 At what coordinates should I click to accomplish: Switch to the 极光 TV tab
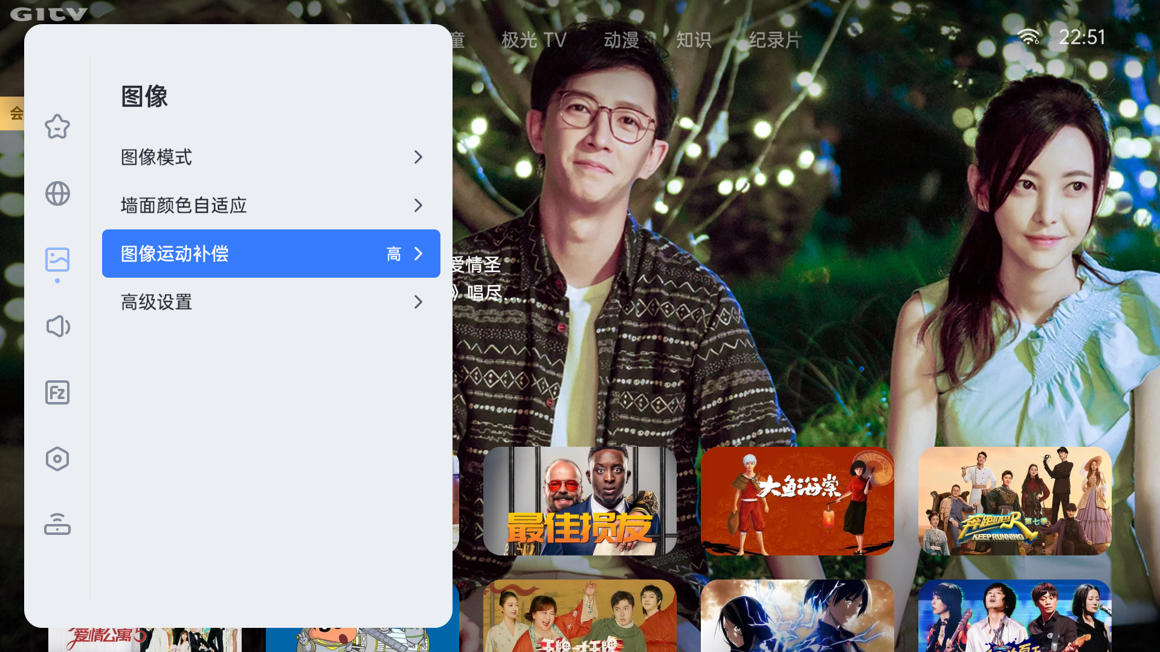click(533, 40)
